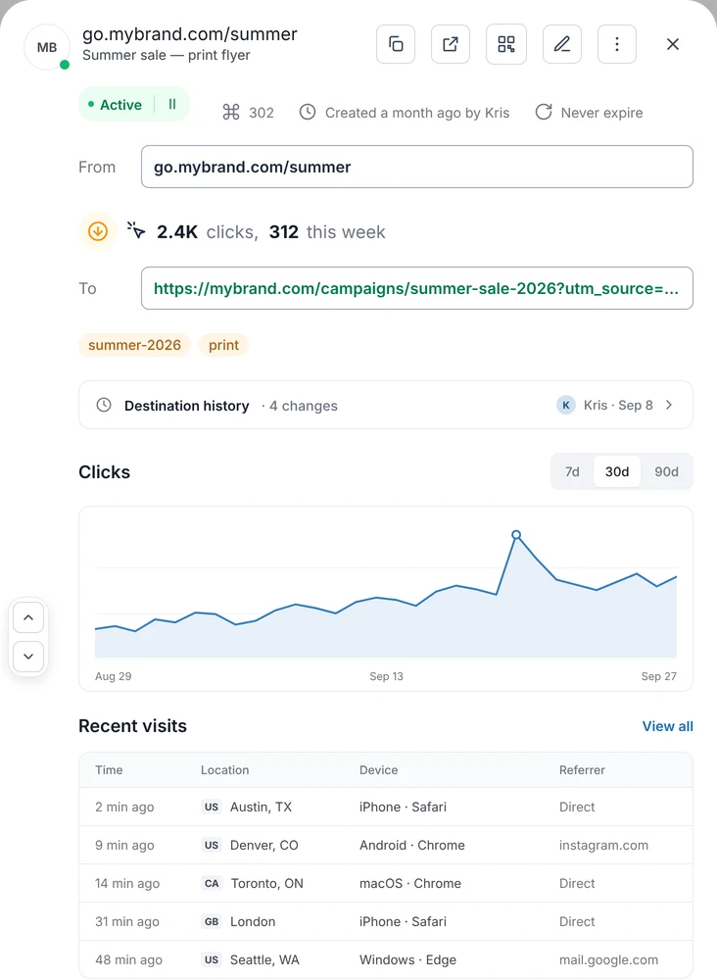
Task: Click the clock icon beside Created
Action: (308, 113)
